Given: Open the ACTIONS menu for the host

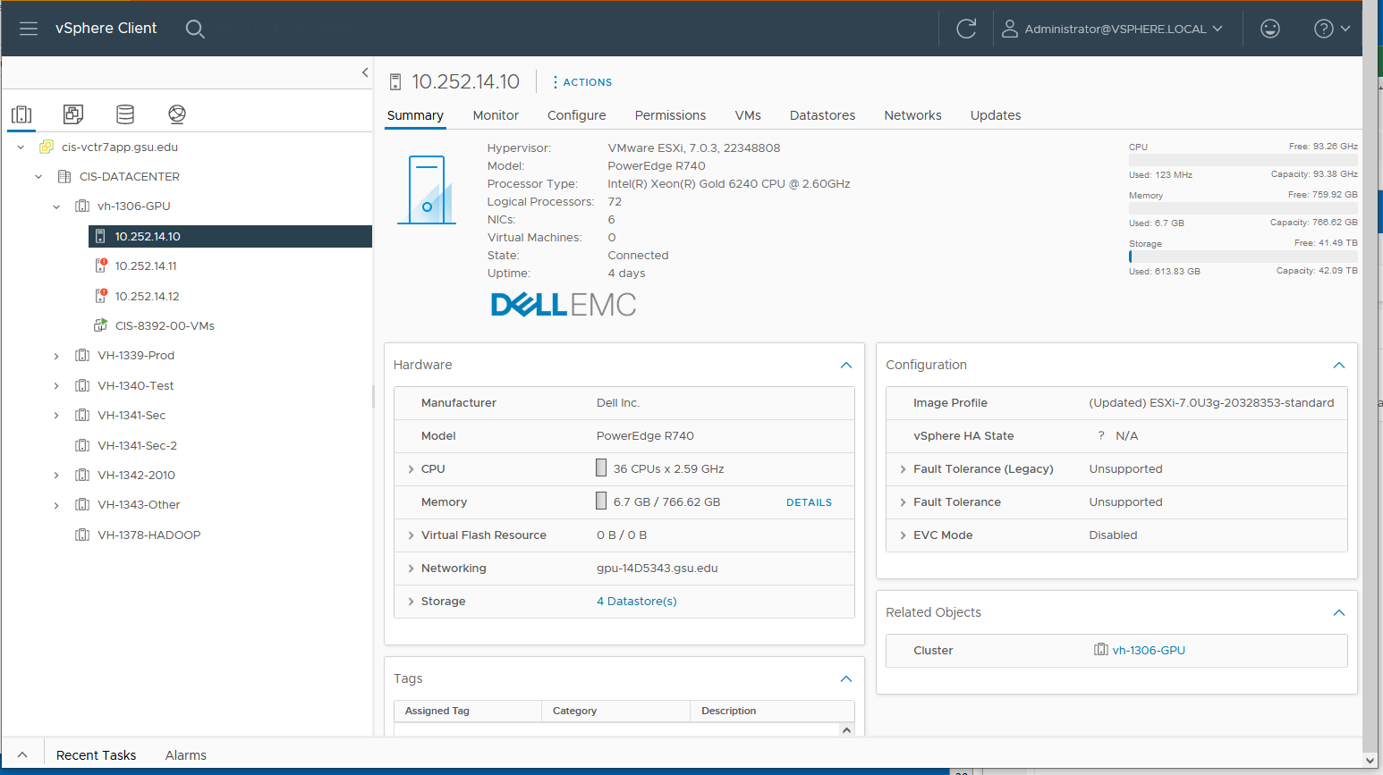Looking at the screenshot, I should [582, 82].
